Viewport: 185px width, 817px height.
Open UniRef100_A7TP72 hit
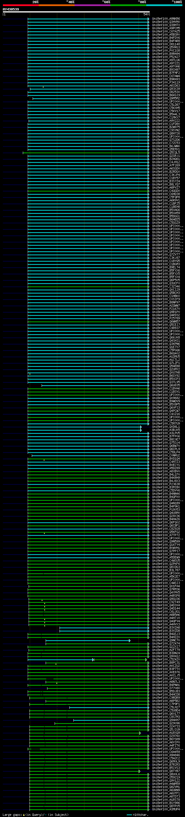[x=166, y=535]
